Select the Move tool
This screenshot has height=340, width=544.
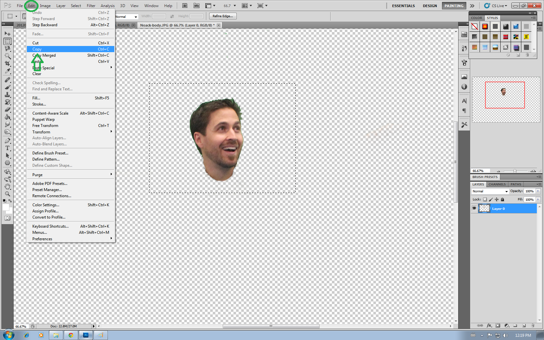[x=7, y=34]
